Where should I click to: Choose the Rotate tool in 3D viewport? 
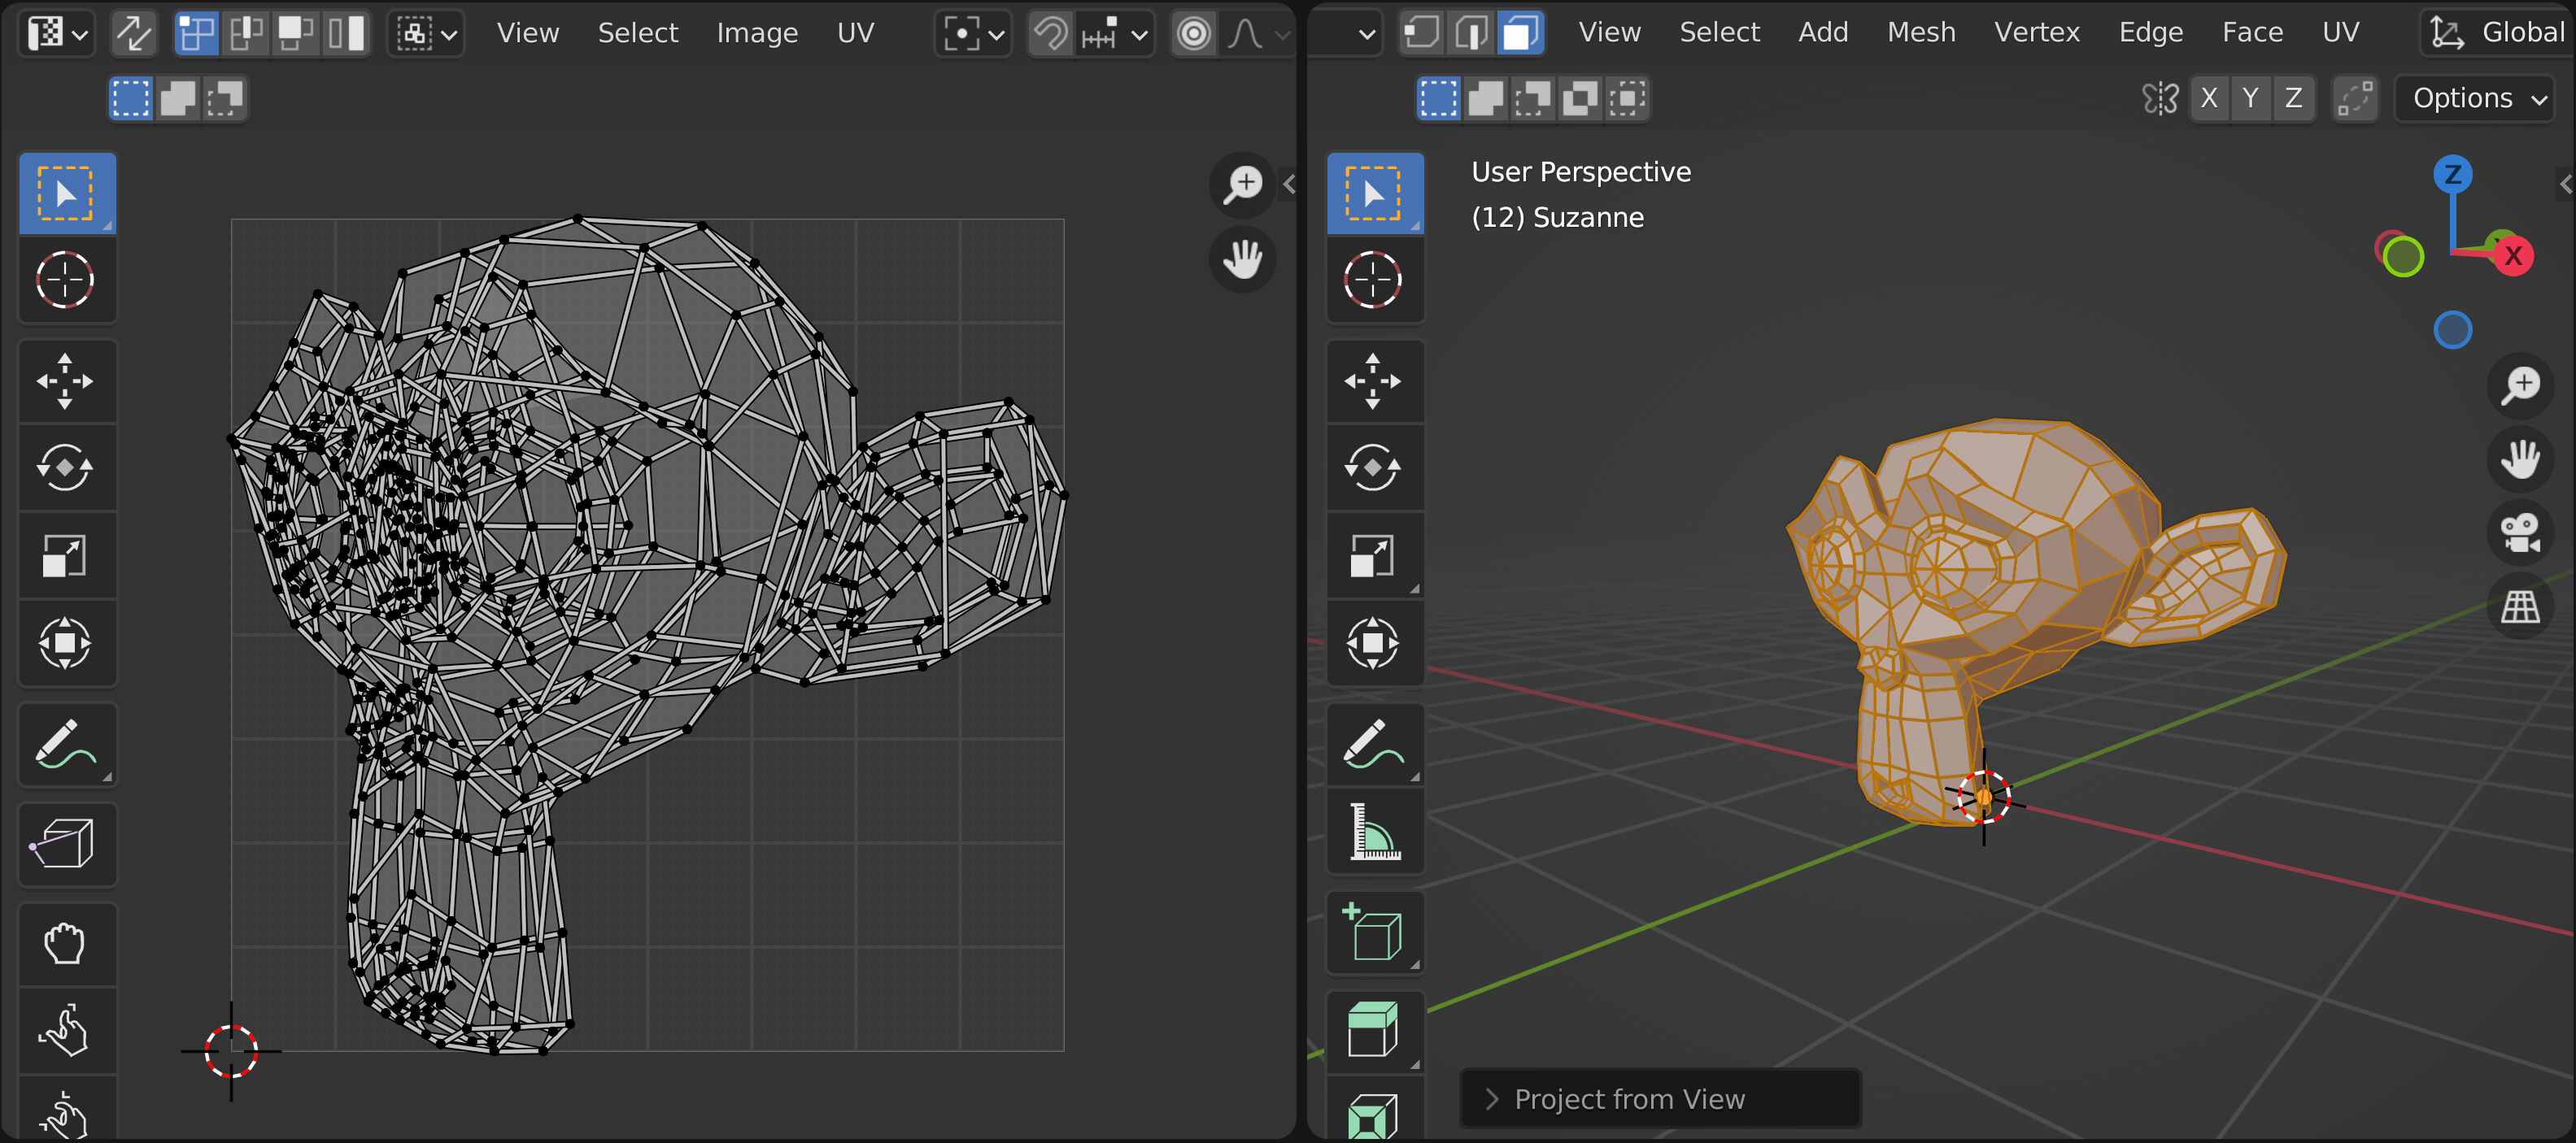1374,467
